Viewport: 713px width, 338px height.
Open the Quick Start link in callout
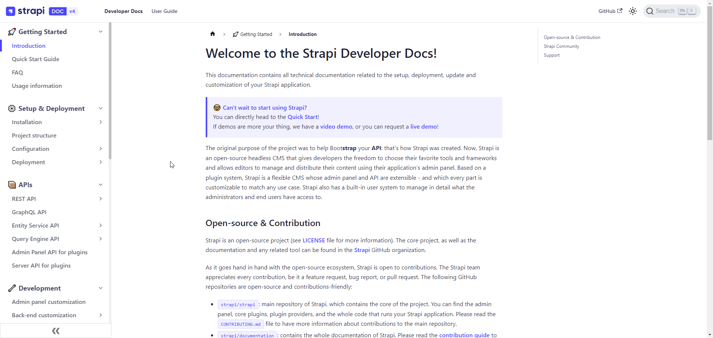(302, 117)
